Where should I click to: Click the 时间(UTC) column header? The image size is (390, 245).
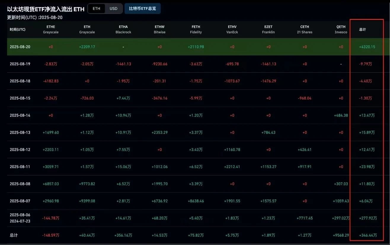(17, 30)
